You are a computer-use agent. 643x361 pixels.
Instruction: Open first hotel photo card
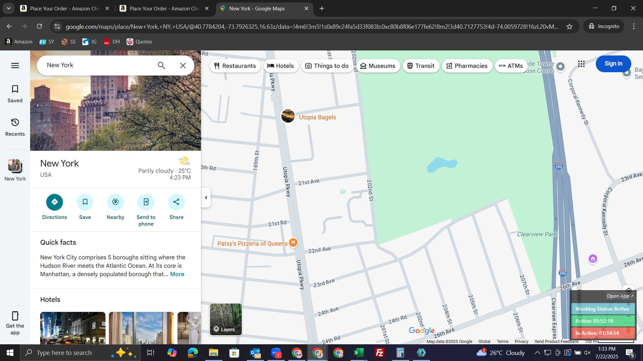[73, 328]
